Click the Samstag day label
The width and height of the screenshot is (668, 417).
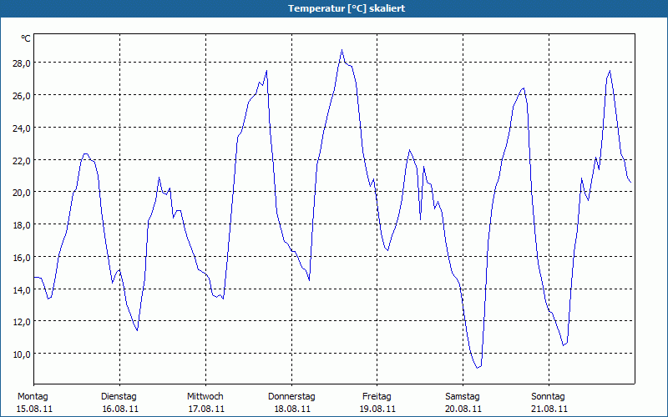(x=463, y=397)
